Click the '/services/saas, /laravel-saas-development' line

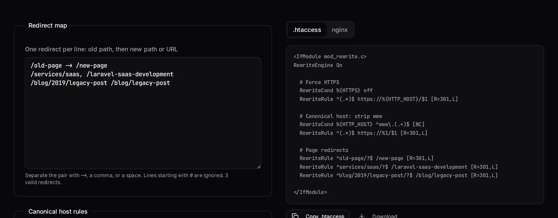(102, 74)
